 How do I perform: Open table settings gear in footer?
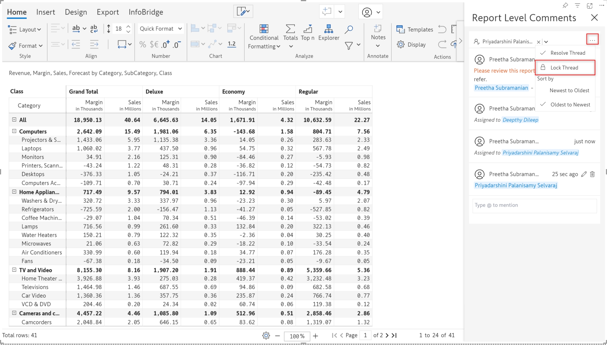pyautogui.click(x=266, y=336)
